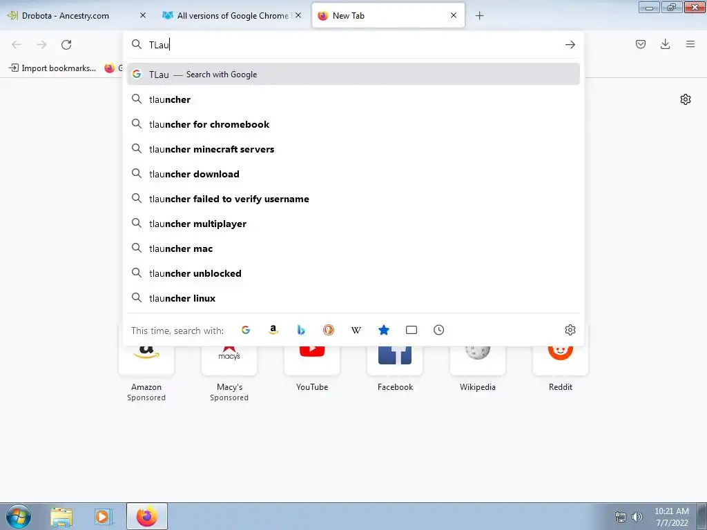This screenshot has width=707, height=530.
Task: Open the Firefox hamburger menu
Action: (x=690, y=44)
